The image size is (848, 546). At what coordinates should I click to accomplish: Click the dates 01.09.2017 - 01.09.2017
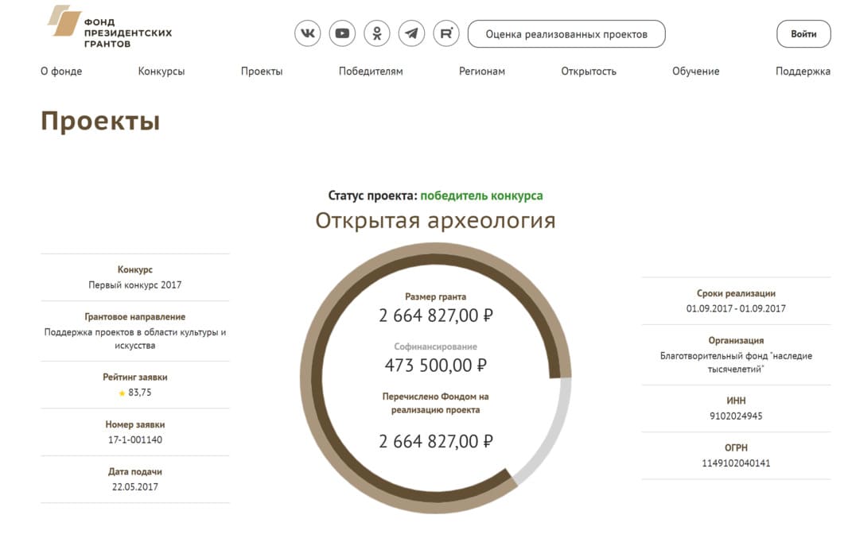click(x=736, y=308)
